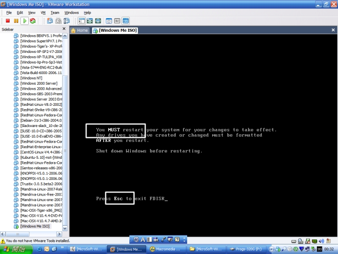
Task: Select [CentOS-Linux-V4.4 entry in sidebar
Action: pos(38,152)
